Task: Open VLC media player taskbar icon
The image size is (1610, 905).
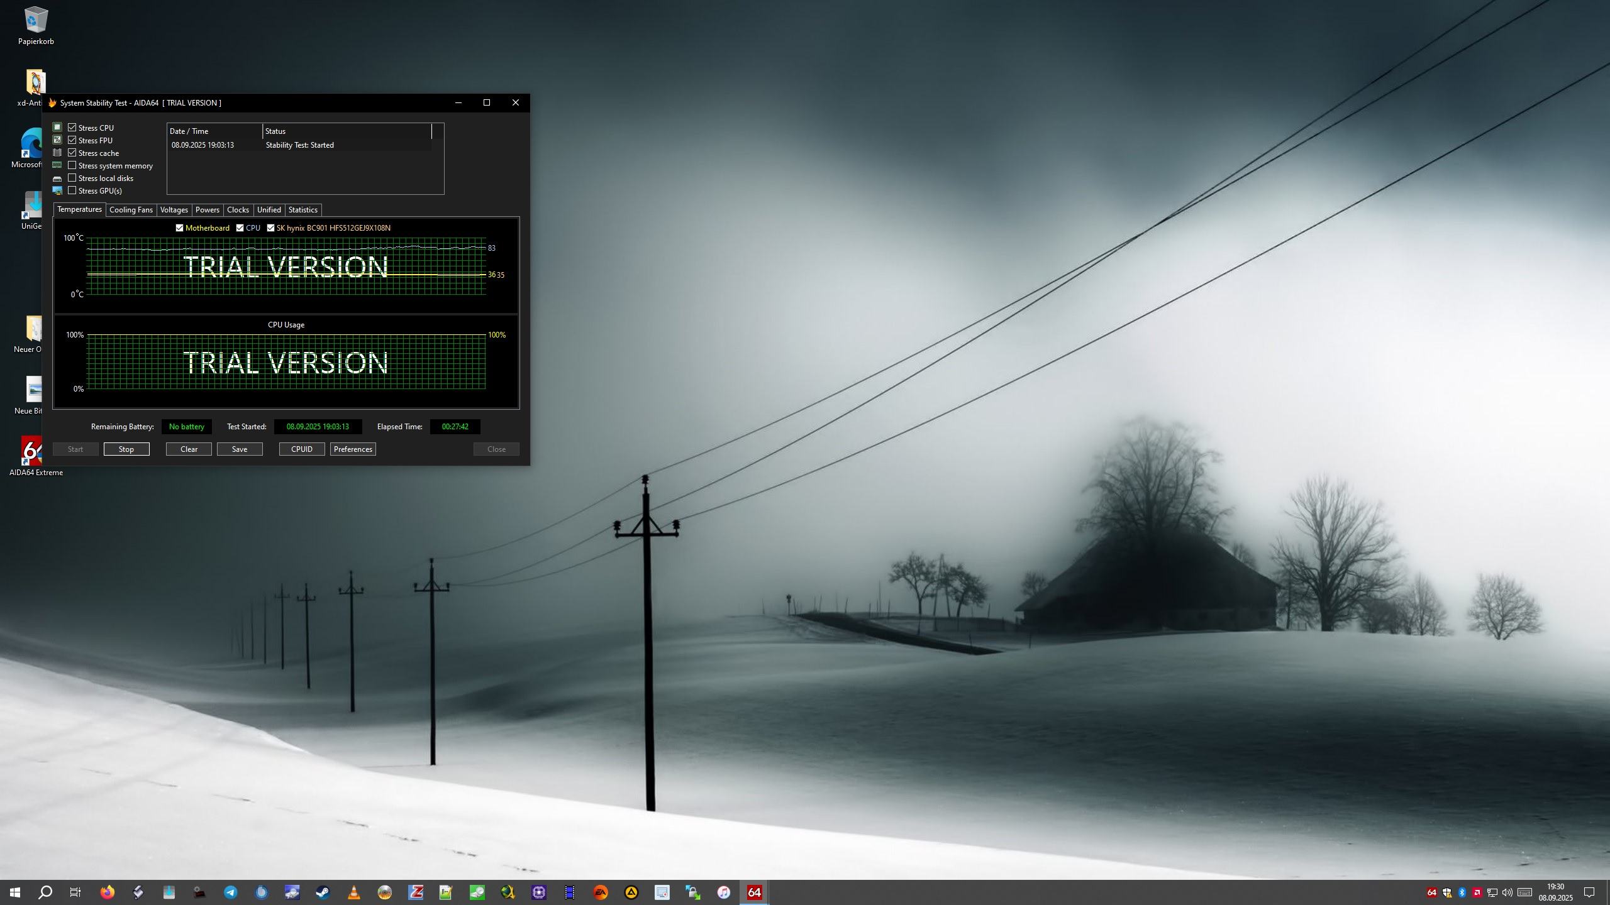Action: pos(353,892)
